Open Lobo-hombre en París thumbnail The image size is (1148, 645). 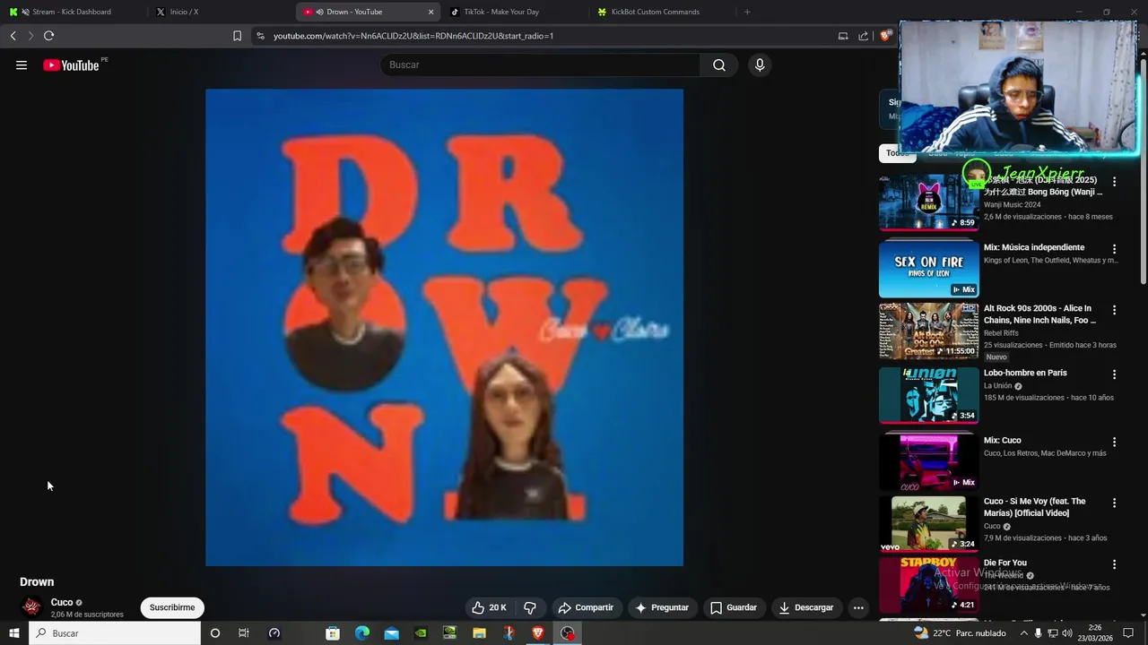[x=928, y=395]
